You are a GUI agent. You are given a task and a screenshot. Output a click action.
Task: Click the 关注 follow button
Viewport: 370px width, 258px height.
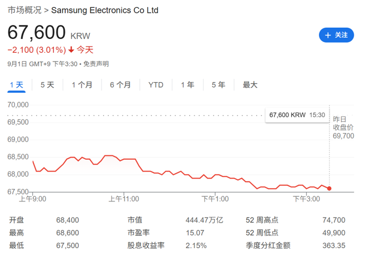click(x=336, y=35)
